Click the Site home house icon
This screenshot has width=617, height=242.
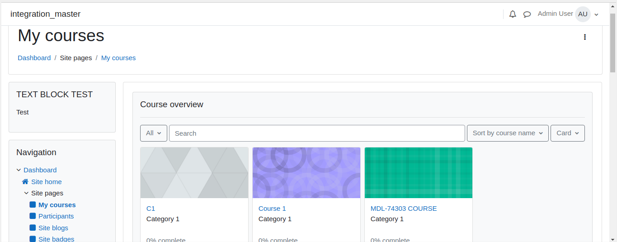click(25, 181)
